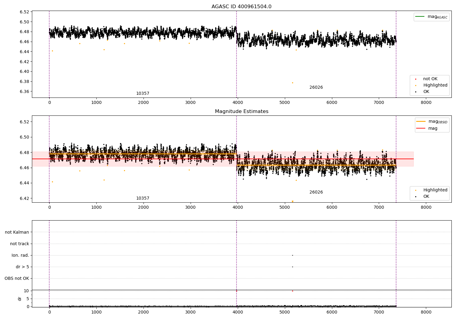Click the 6.36 y-tick of the top plot
Screen dimensions: 456x319
tap(24, 91)
